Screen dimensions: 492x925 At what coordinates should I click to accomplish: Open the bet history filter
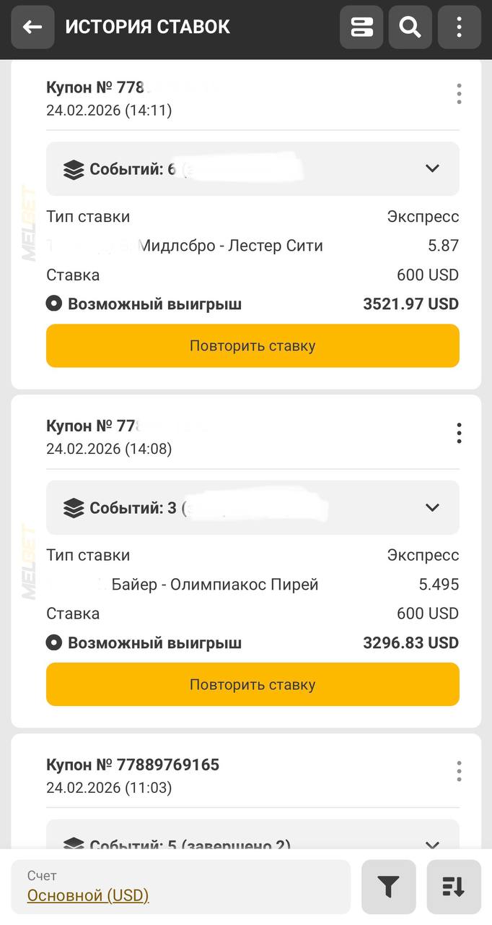(x=388, y=887)
